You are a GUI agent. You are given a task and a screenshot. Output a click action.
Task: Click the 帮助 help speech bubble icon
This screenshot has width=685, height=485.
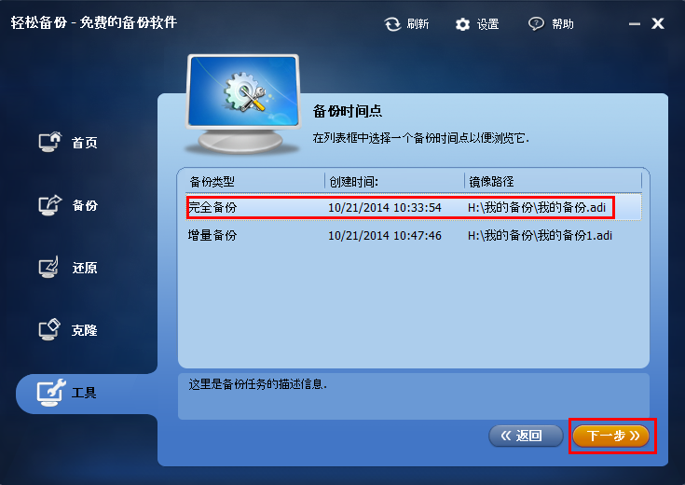coord(536,23)
